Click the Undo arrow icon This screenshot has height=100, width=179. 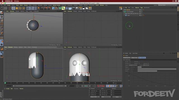pyautogui.click(x=3, y=8)
